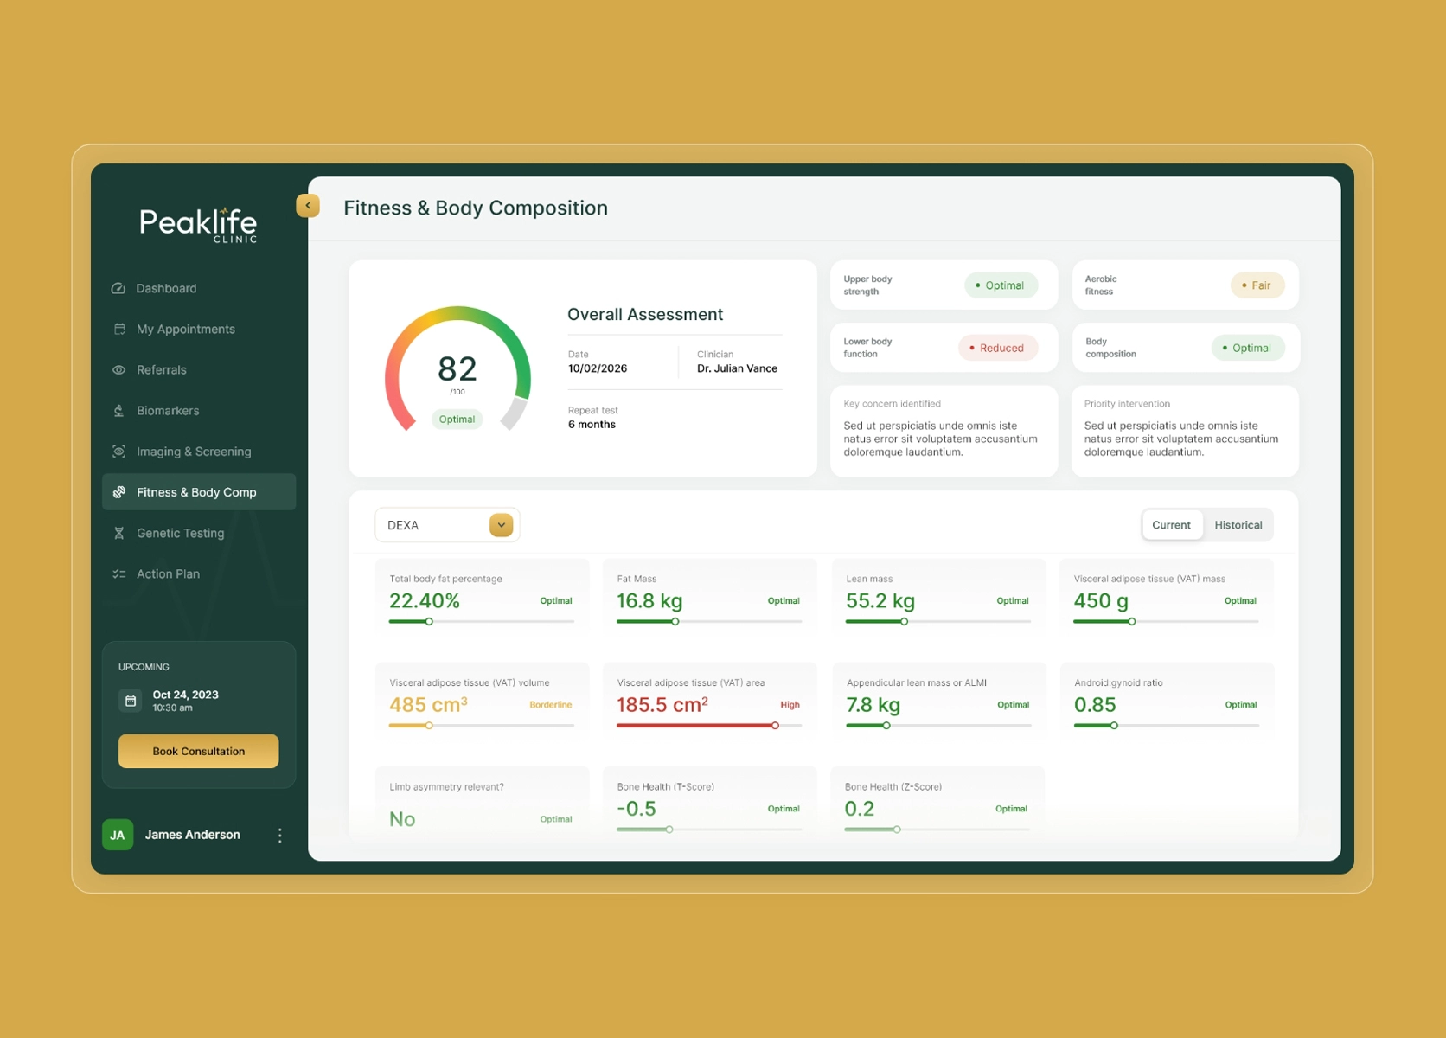Collapse the sidebar with the yellow arrow
This screenshot has width=1446, height=1038.
pyautogui.click(x=308, y=205)
